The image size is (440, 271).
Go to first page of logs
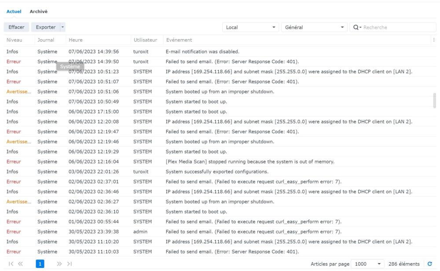(x=11, y=264)
